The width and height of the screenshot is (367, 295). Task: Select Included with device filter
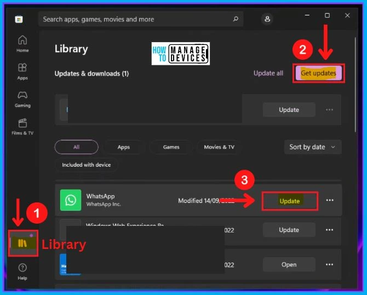click(87, 164)
